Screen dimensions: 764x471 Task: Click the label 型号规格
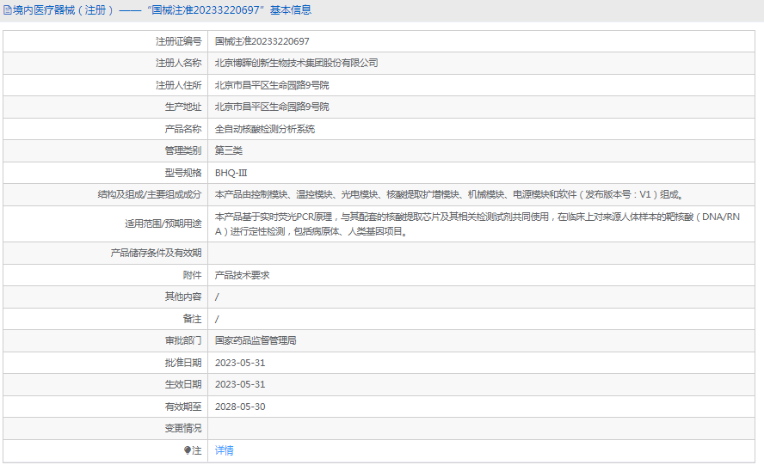(x=183, y=173)
